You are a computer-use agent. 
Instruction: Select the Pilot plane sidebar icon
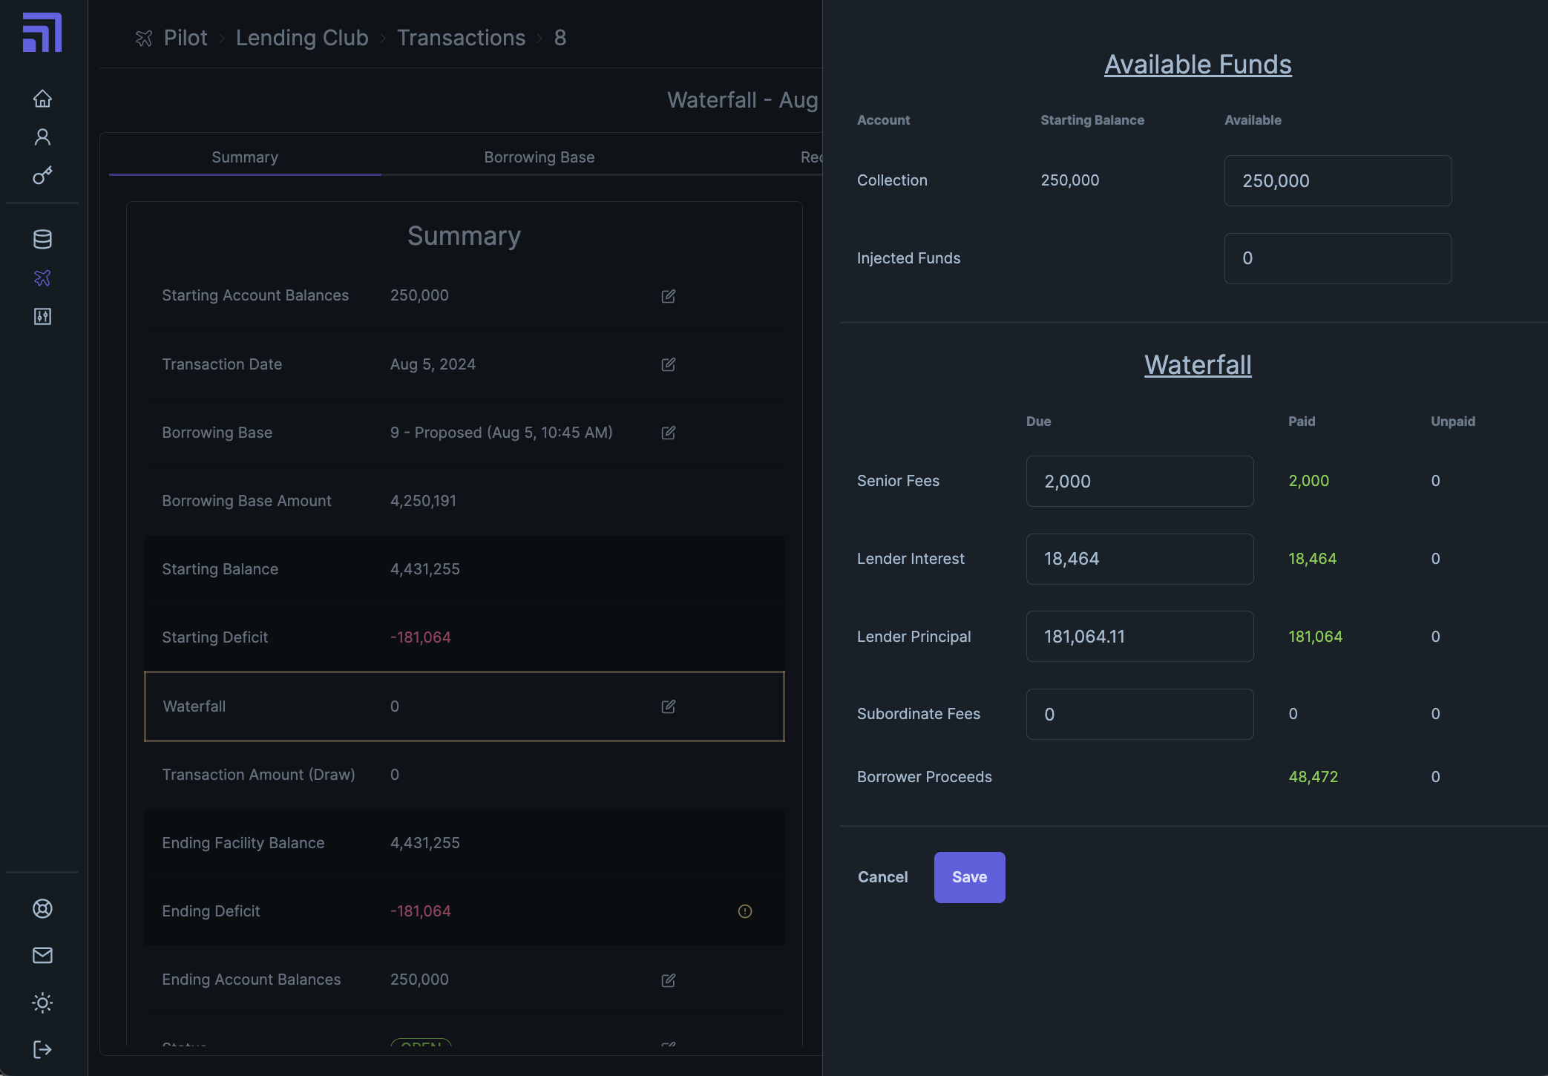[x=42, y=278]
